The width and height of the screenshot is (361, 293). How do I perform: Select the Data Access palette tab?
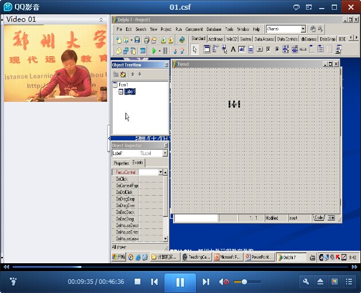(264, 39)
